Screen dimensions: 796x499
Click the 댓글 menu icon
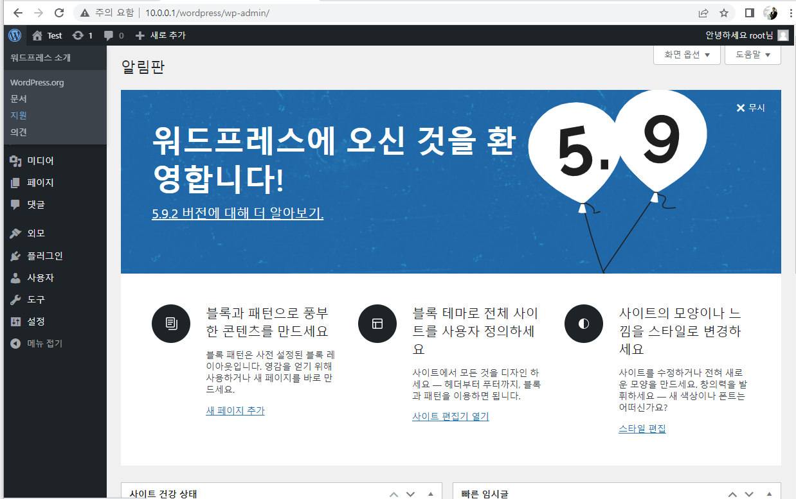click(16, 204)
